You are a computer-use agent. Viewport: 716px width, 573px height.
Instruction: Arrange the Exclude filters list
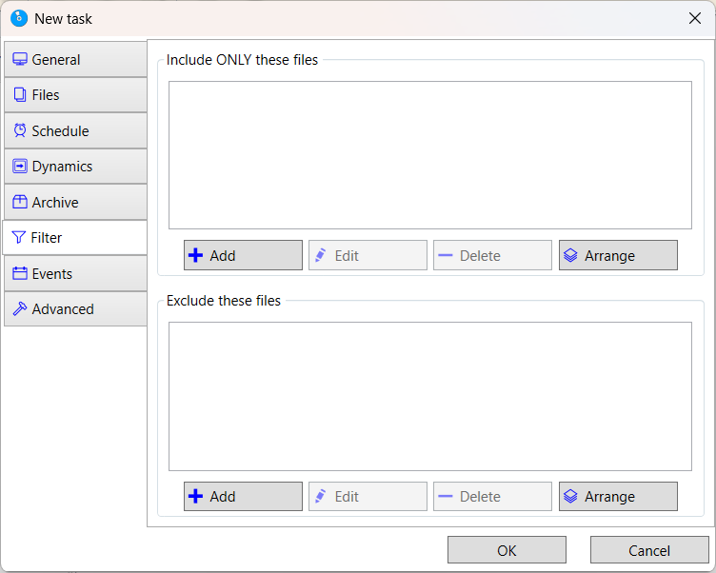tap(618, 496)
